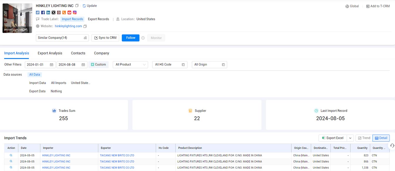395x171 pixels.
Task: Follow this company
Action: (x=131, y=38)
